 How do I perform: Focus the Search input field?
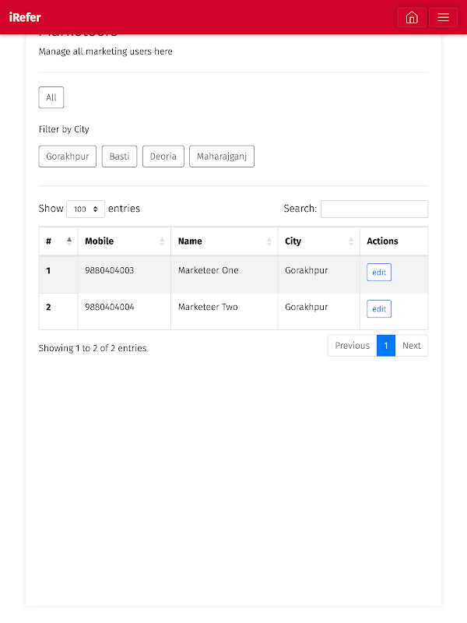click(374, 209)
